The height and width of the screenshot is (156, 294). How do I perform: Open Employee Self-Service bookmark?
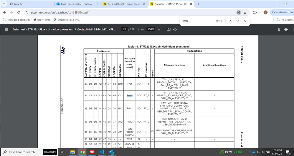coord(67,20)
